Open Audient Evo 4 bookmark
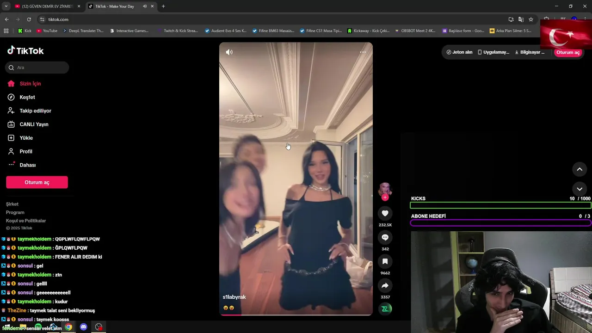The image size is (592, 333). tap(226, 31)
